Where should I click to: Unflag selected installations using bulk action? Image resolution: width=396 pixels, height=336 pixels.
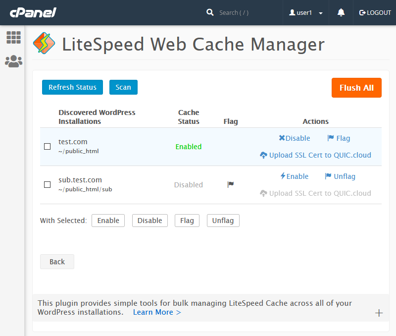coord(223,221)
